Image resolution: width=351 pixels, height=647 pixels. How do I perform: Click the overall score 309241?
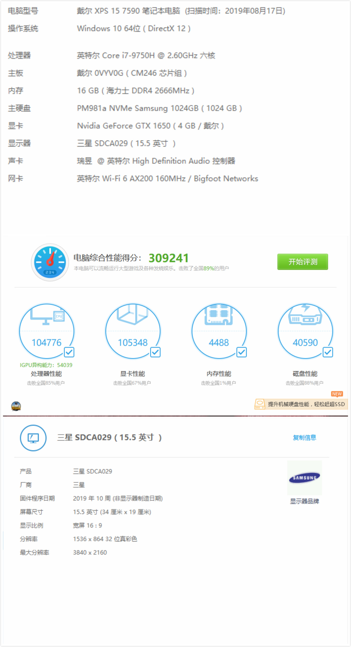click(x=168, y=258)
